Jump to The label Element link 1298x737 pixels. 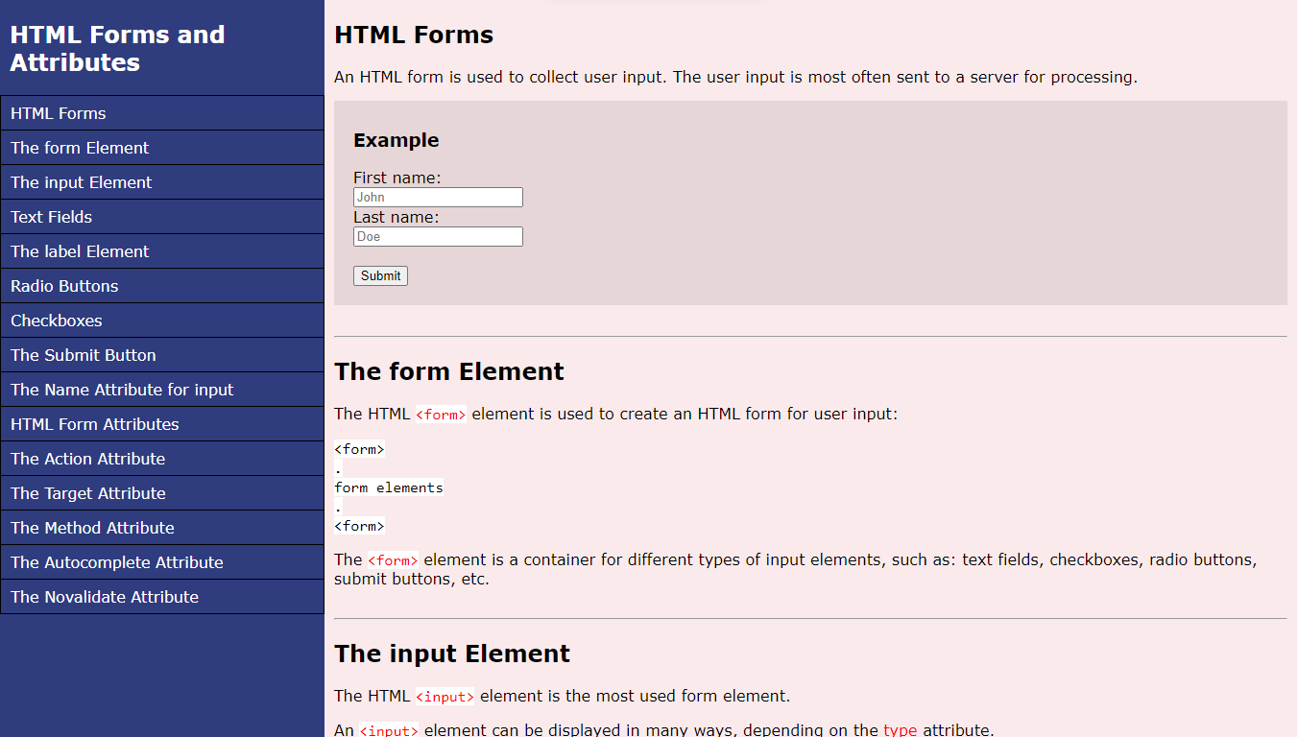(x=162, y=251)
